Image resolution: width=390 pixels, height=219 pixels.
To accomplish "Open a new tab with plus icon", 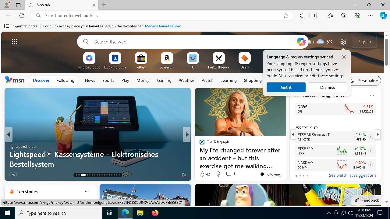I will coord(104,5).
